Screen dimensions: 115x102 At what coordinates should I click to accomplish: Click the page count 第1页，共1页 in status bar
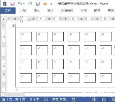point(14,99)
